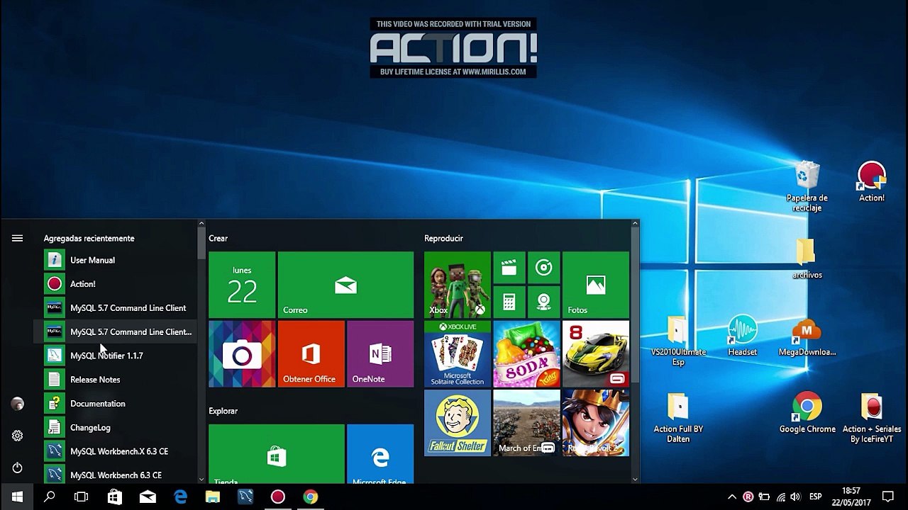
Task: Open the Groove Music tile
Action: click(x=544, y=268)
